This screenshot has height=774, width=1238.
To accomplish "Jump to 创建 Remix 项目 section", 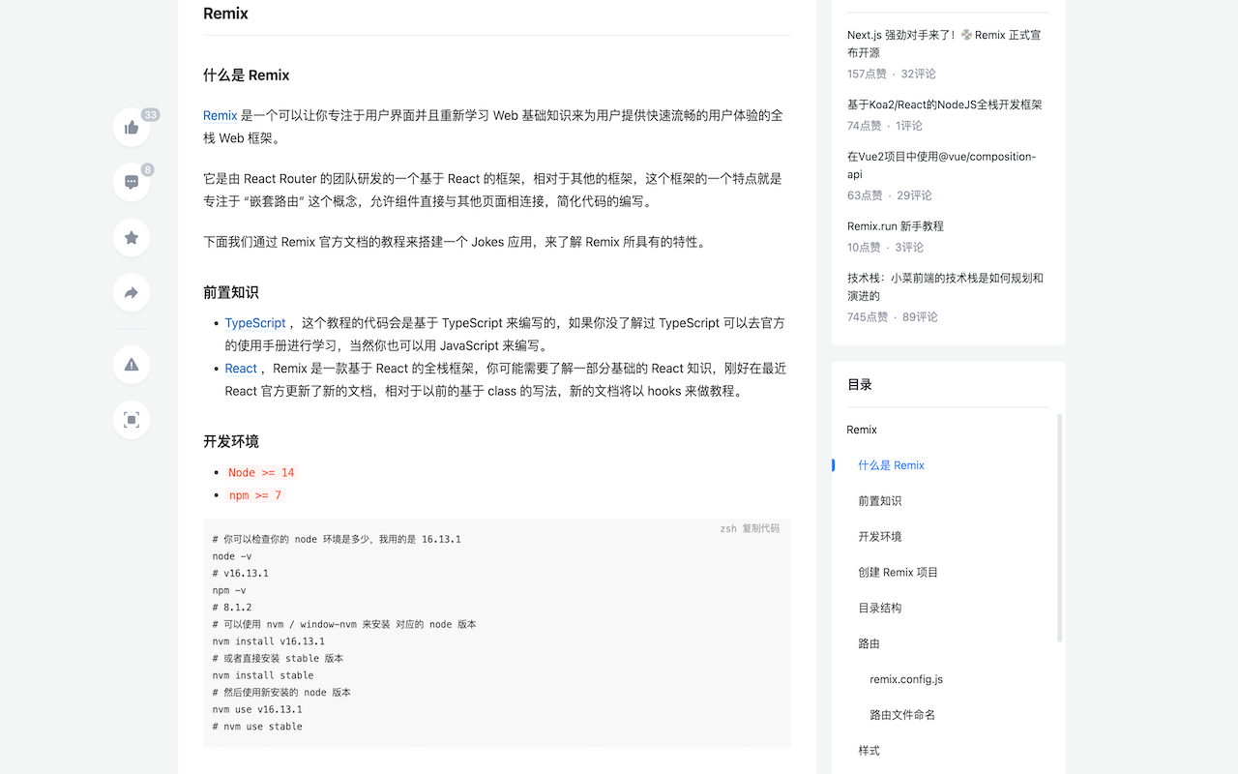I will [897, 572].
